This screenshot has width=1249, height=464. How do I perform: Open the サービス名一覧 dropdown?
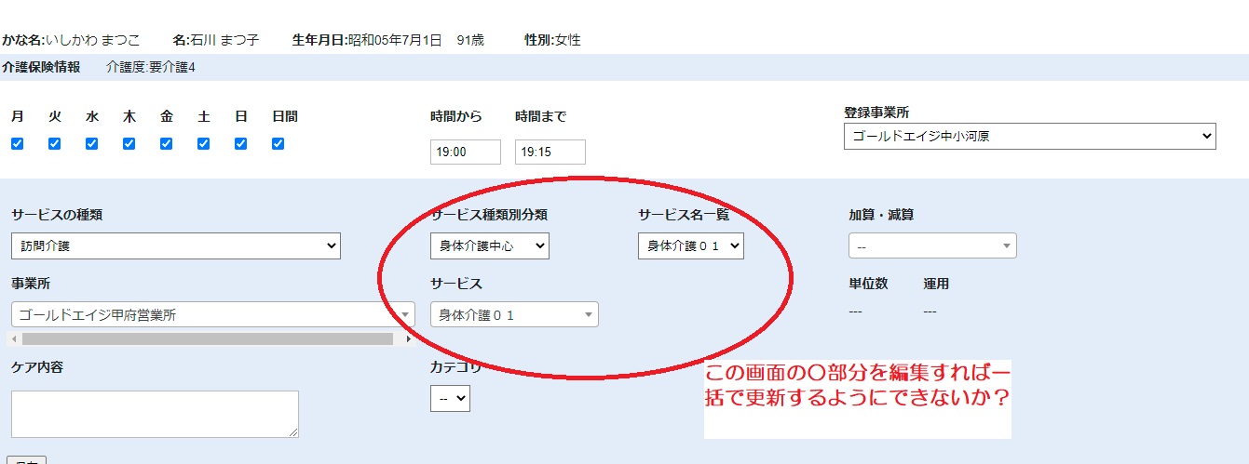coord(690,246)
